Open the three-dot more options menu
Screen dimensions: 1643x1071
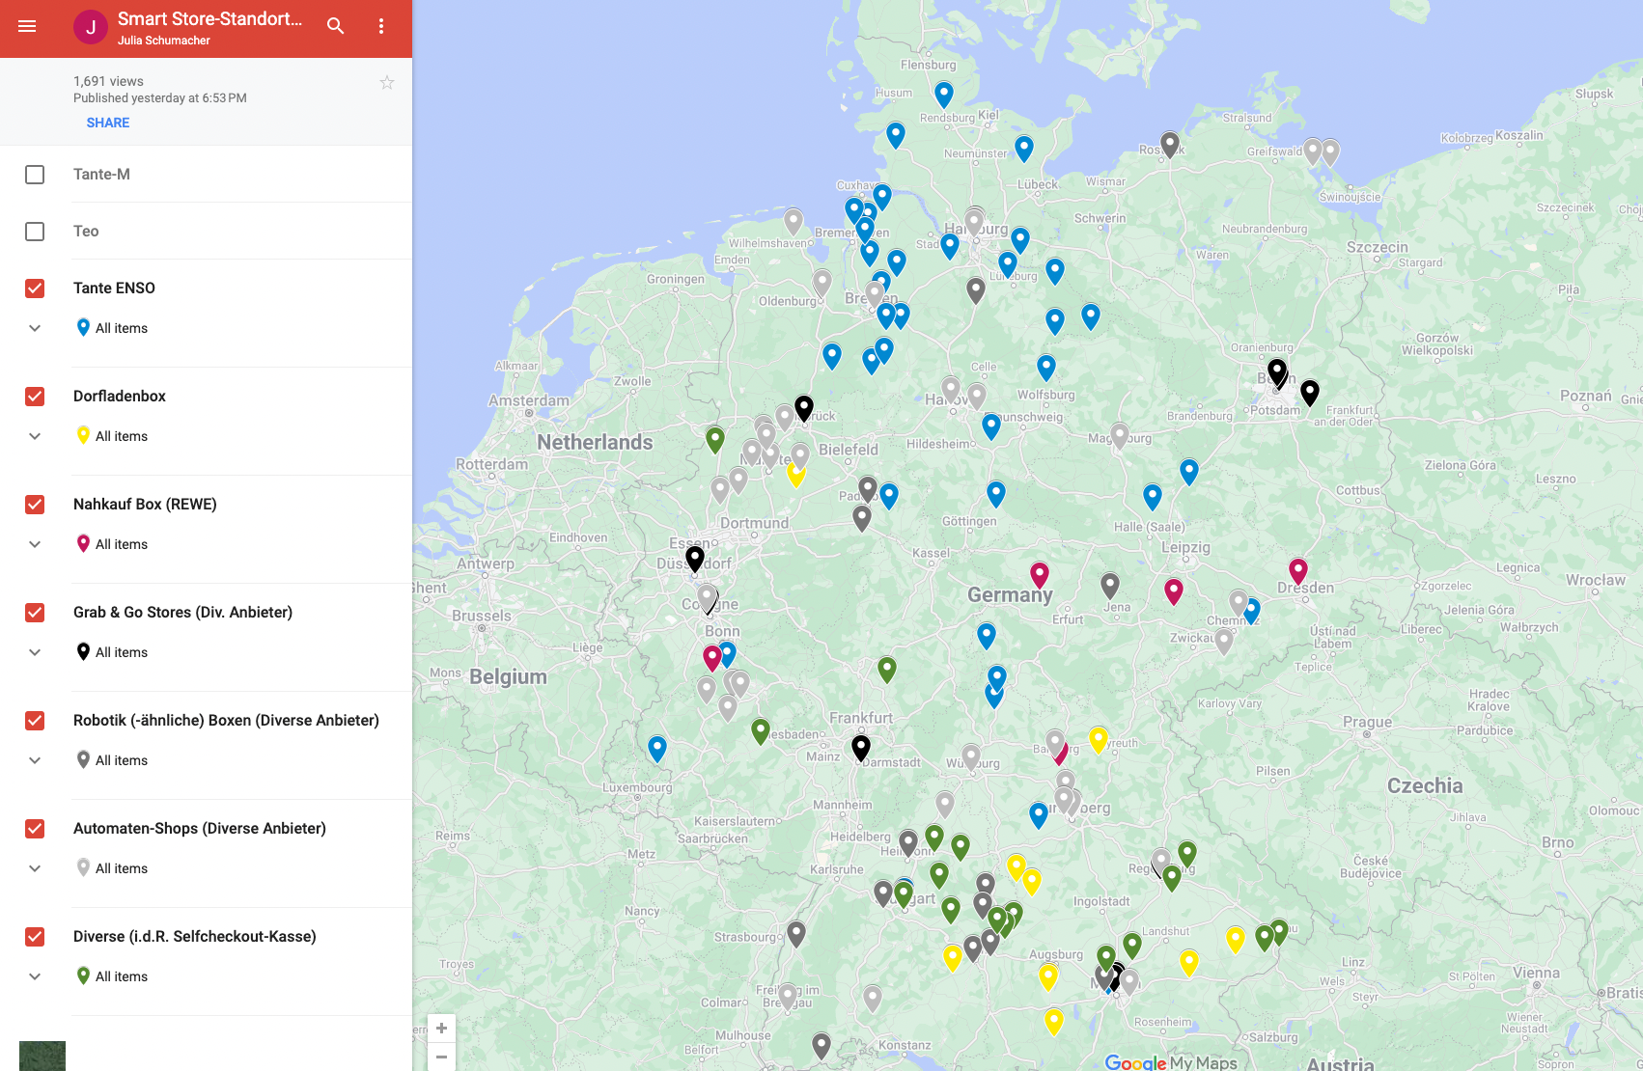click(381, 27)
